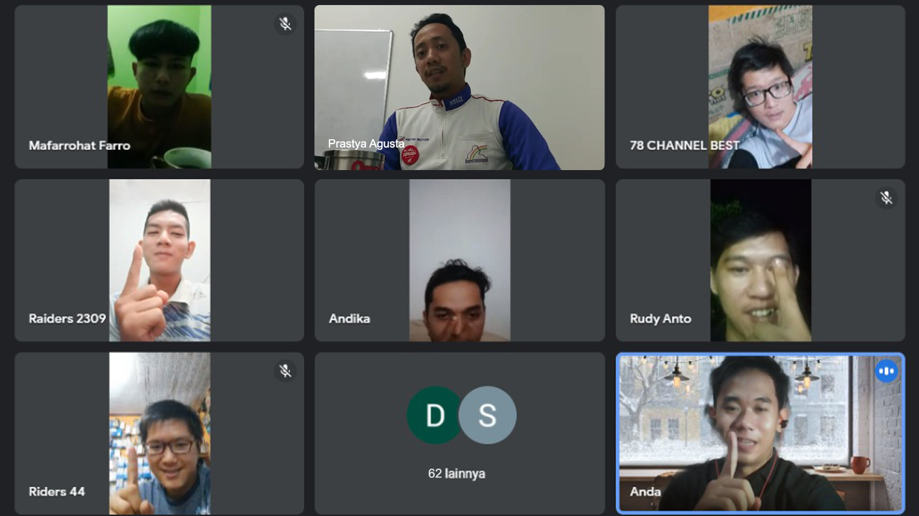Select Andika's video feed
This screenshot has height=516, width=919.
tap(459, 260)
